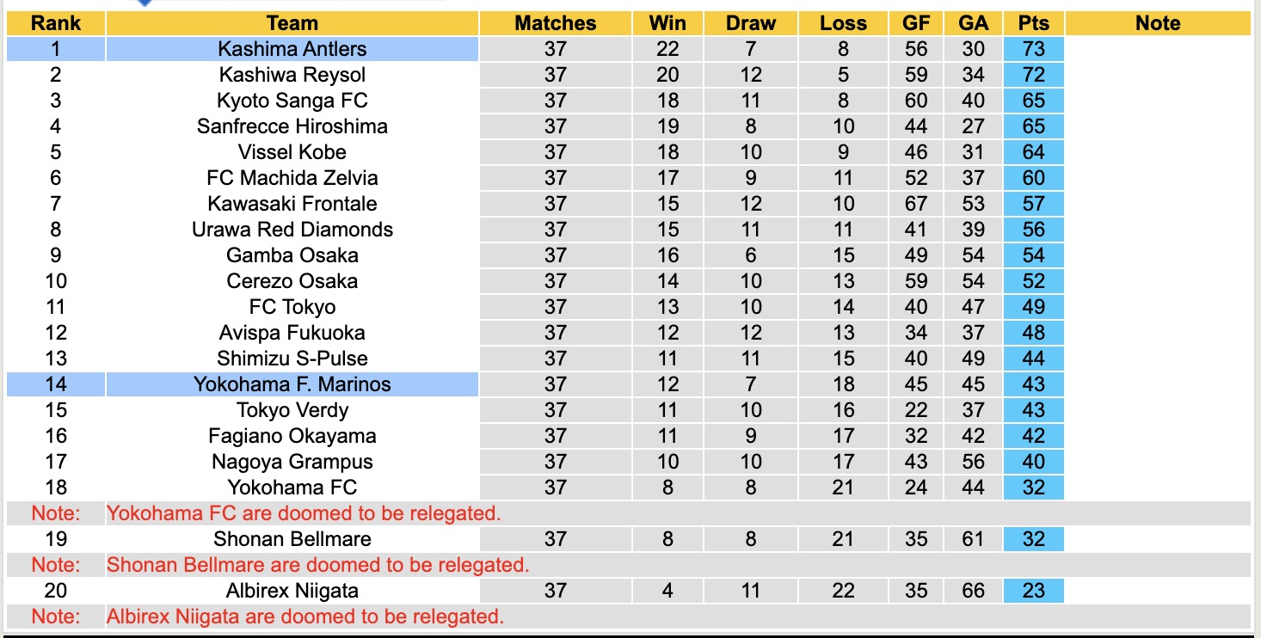The image size is (1261, 638).
Task: Click Kyoto Sanga FC in table
Action: click(292, 101)
